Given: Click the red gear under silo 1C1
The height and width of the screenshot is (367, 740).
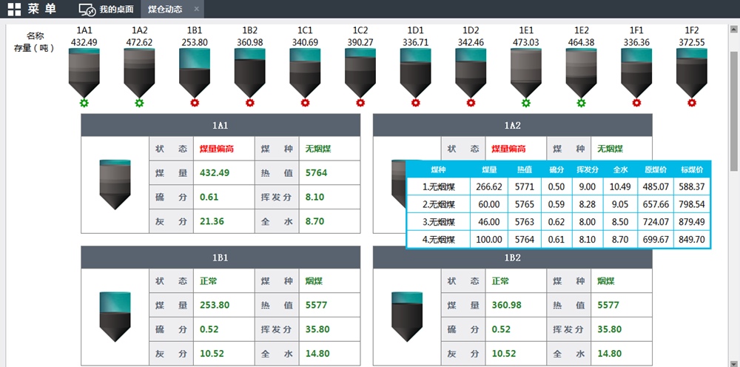Looking at the screenshot, I should point(305,103).
